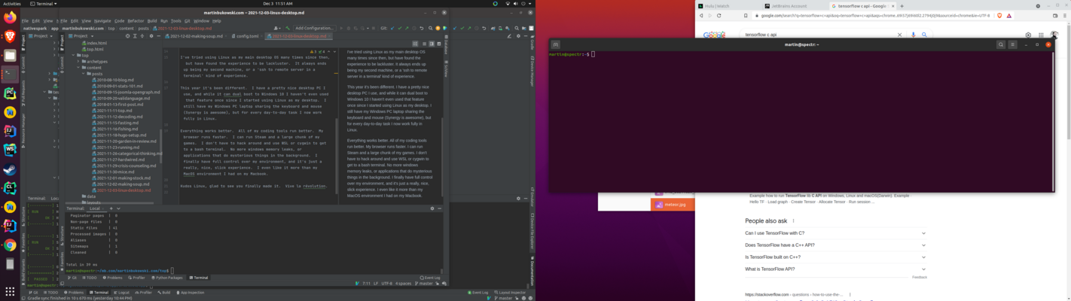The height and width of the screenshot is (301, 1071).
Task: Expand 'Is TensorFlow built on C++?' question
Action: (923, 257)
